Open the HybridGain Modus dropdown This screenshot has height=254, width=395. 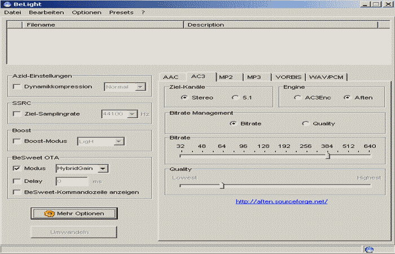point(102,168)
